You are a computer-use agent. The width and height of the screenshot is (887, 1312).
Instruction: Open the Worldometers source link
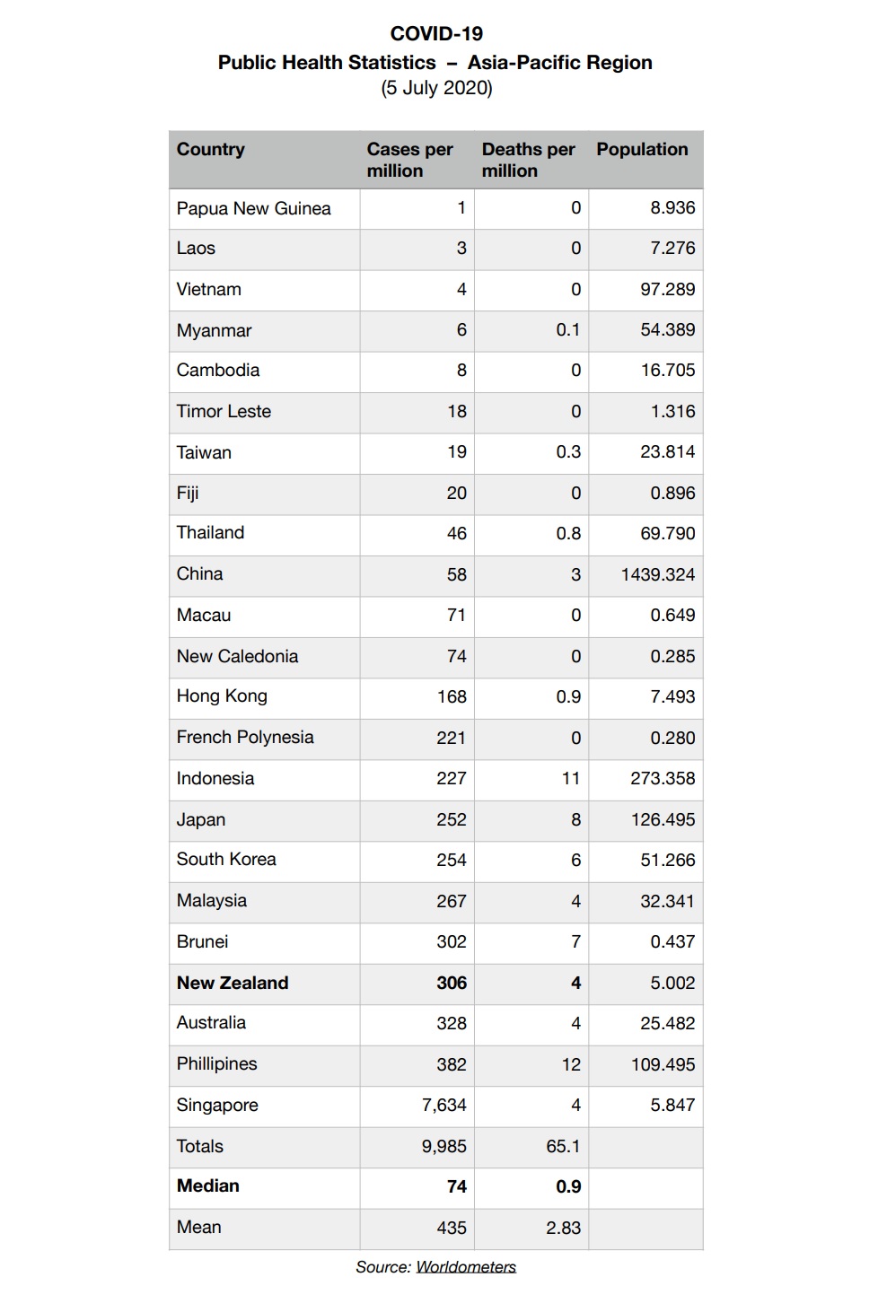click(466, 1266)
